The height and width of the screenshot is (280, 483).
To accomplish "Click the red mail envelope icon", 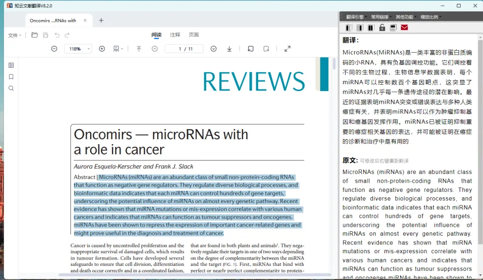I will pos(405,28).
